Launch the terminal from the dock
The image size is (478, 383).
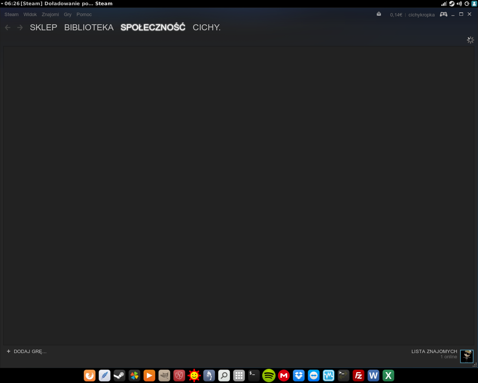coord(254,375)
